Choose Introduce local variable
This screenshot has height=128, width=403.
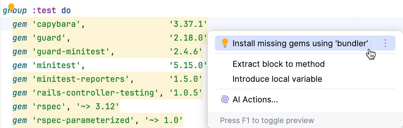277,79
